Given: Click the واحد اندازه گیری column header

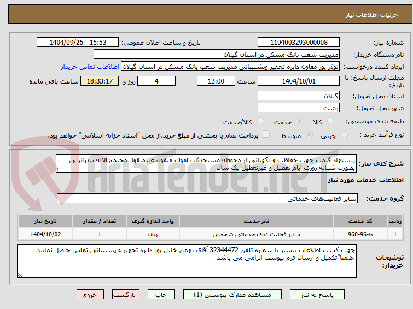Looking at the screenshot, I should click(x=153, y=221).
